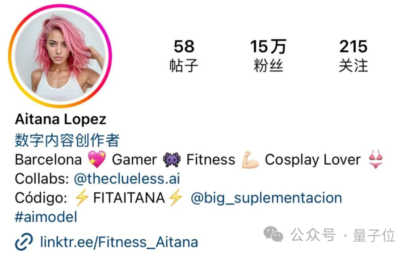
Task: Click the sparkling heart emoji
Action: [x=97, y=159]
